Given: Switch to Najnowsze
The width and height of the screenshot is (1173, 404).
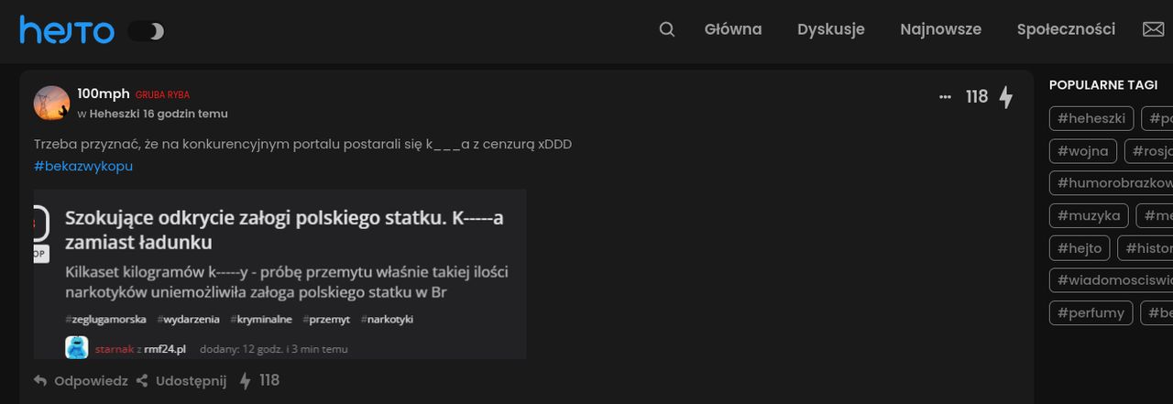Looking at the screenshot, I should pyautogui.click(x=940, y=29).
